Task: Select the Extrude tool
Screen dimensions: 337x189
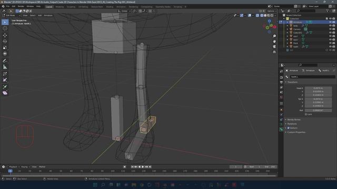Action: [x=5, y=87]
